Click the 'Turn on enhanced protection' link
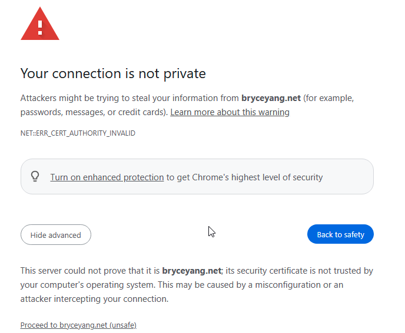 pyautogui.click(x=107, y=177)
